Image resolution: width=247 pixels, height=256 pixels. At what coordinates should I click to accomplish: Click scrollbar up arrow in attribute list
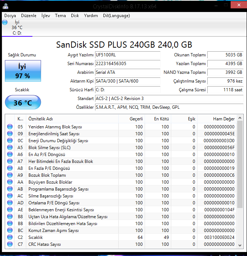(x=240, y=118)
